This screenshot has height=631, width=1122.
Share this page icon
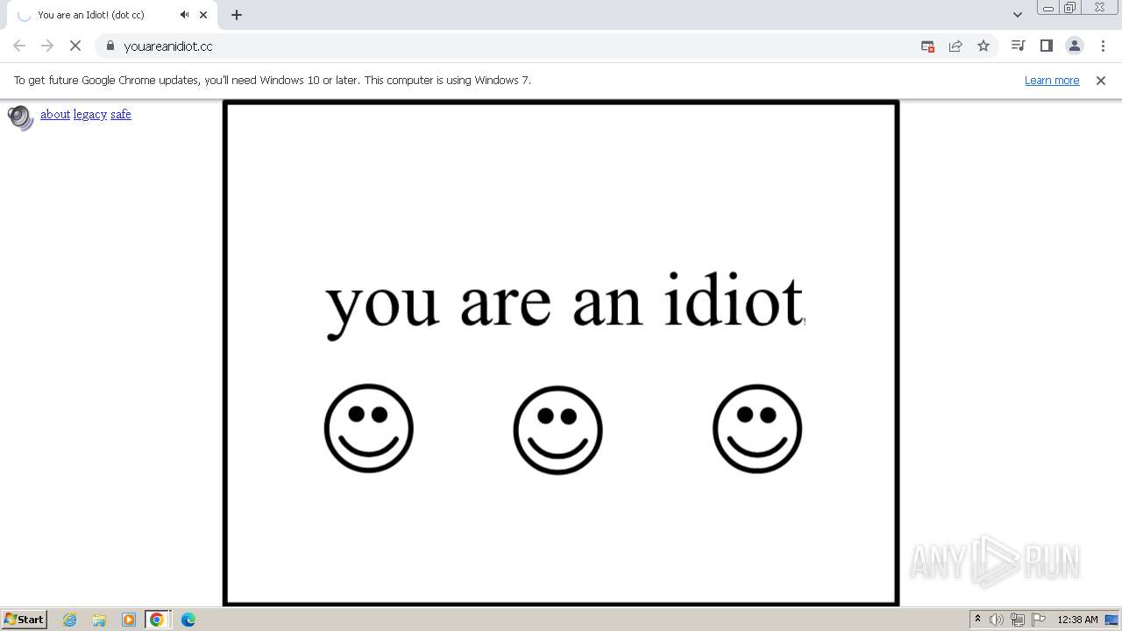click(x=955, y=46)
